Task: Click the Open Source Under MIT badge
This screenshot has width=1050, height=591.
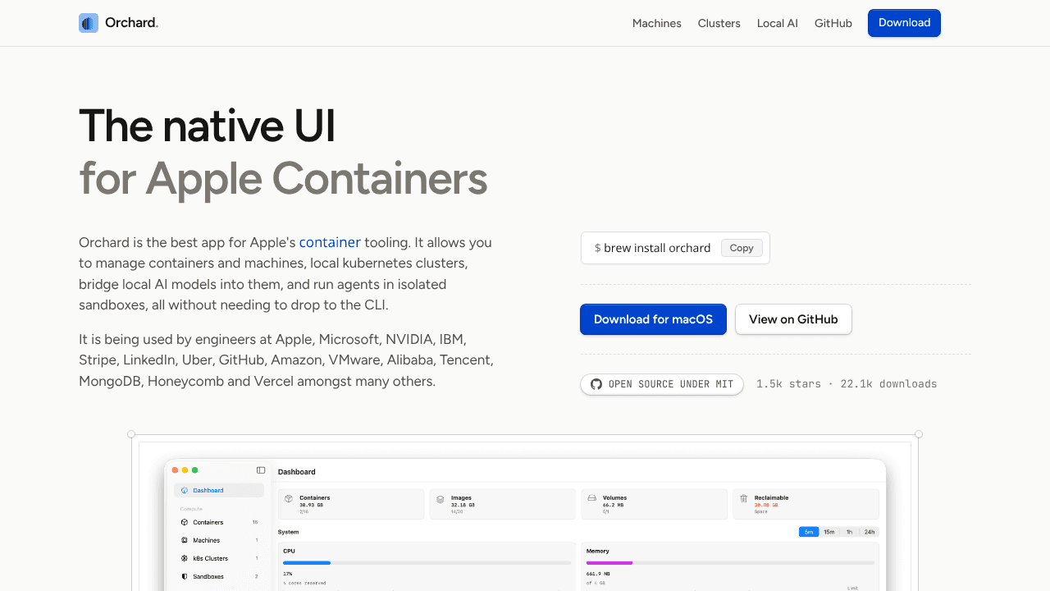Action: (662, 384)
